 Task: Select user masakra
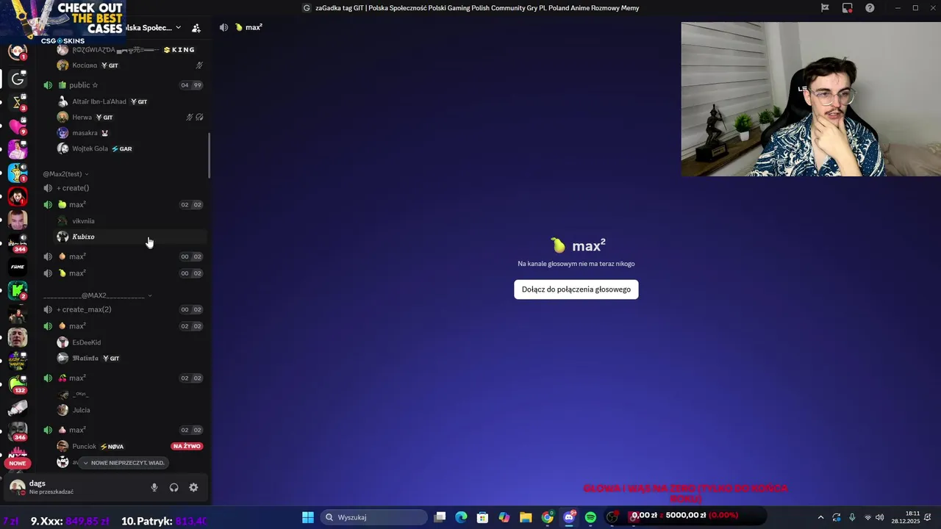pos(131,133)
